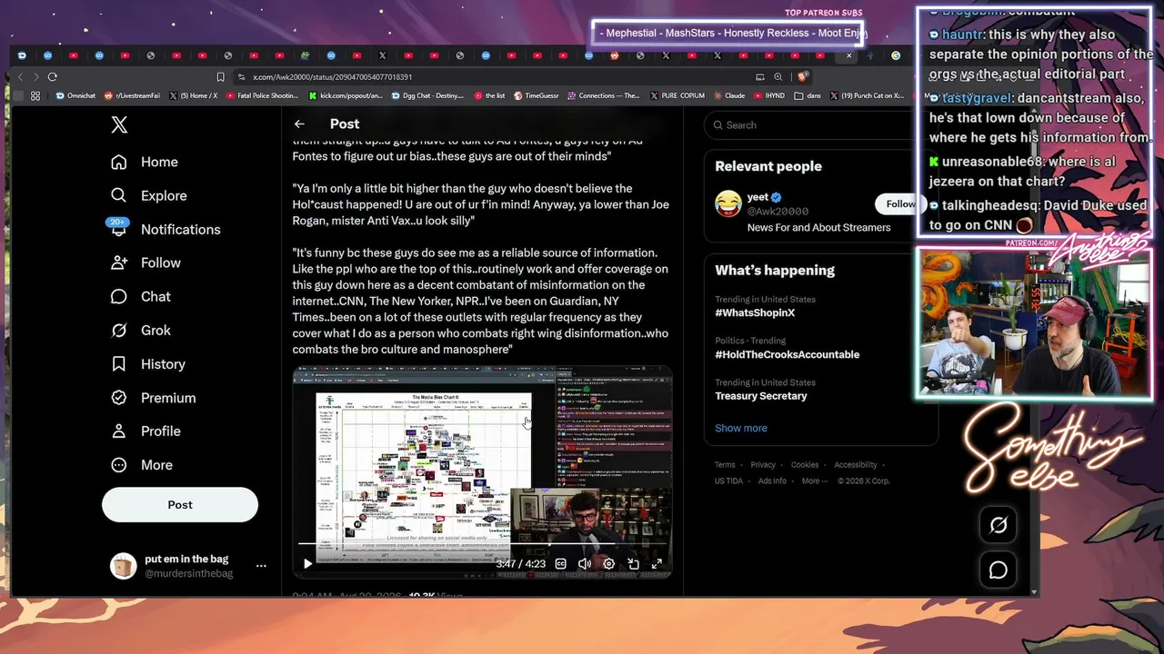This screenshot has height=654, width=1164.
Task: Open the Terms footer link
Action: (725, 465)
